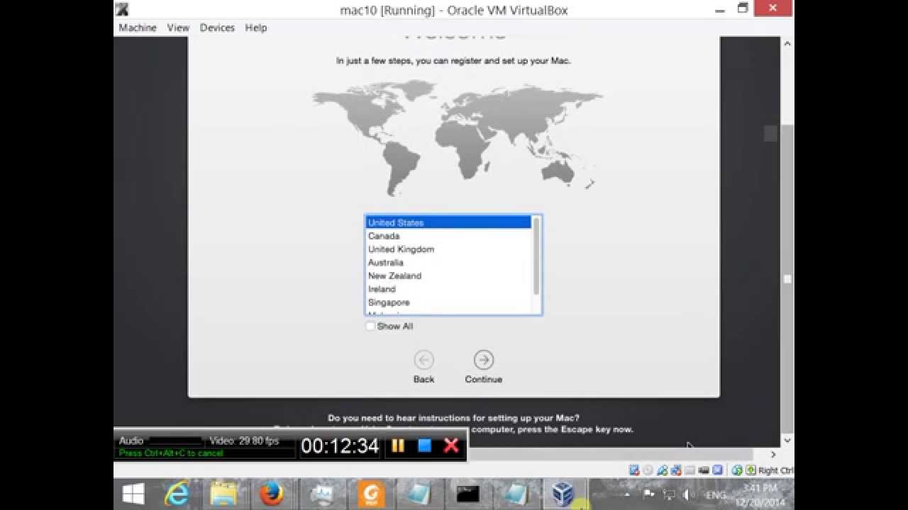This screenshot has width=908, height=510.
Task: Click the VirtualBox shared folders status icon
Action: 690,470
